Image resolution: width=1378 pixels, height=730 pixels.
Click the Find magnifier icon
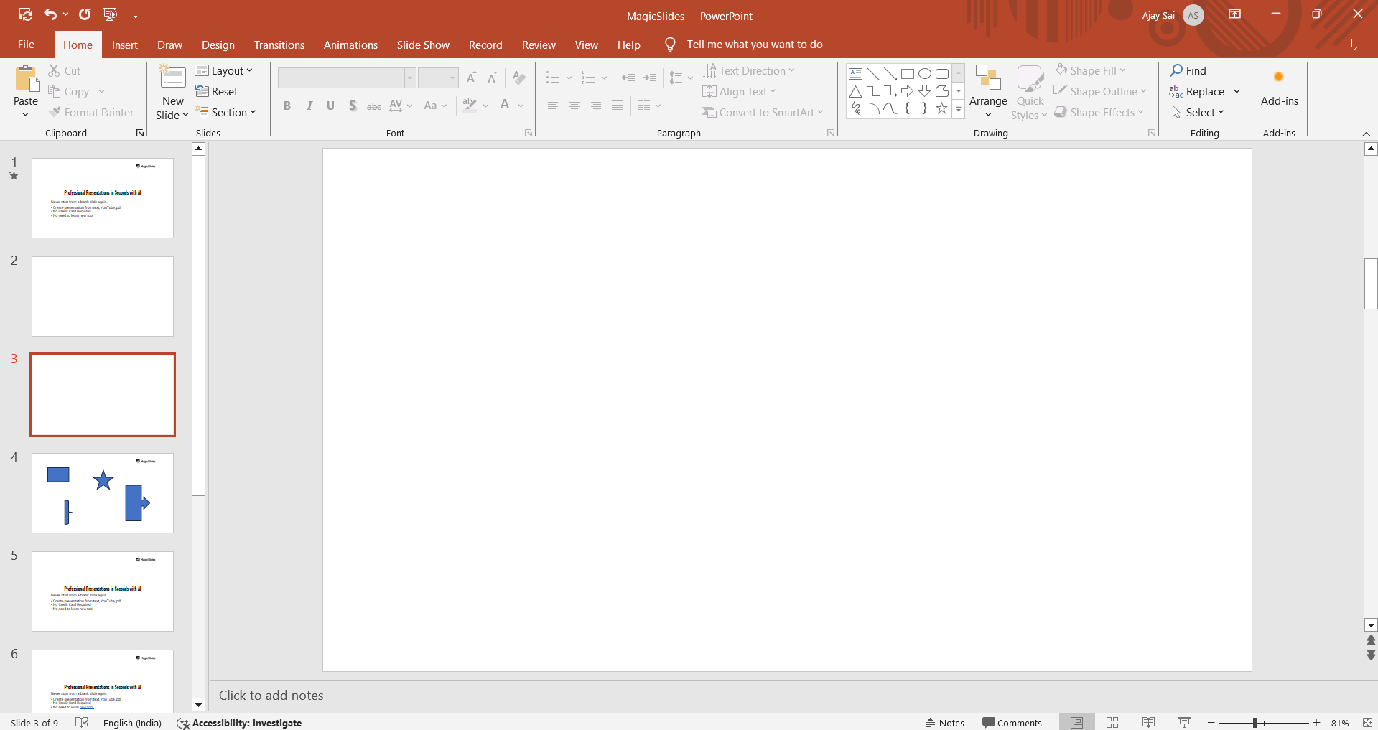1176,70
